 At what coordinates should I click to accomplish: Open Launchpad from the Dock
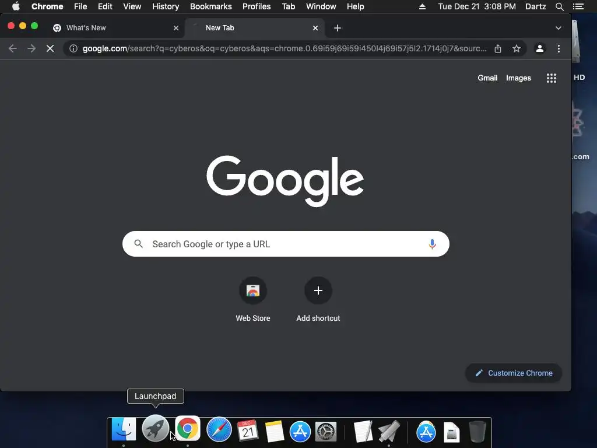coord(155,429)
